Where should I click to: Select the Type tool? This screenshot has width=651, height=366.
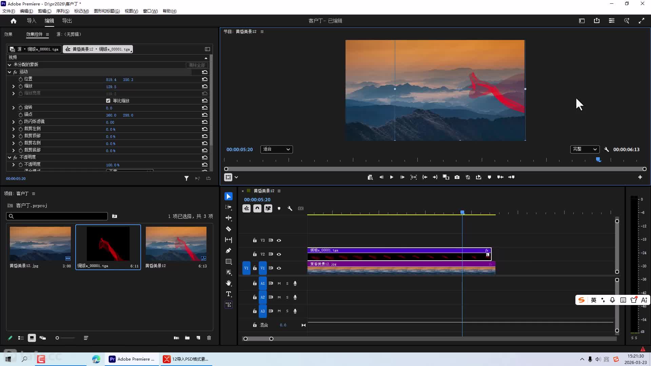[x=229, y=294]
